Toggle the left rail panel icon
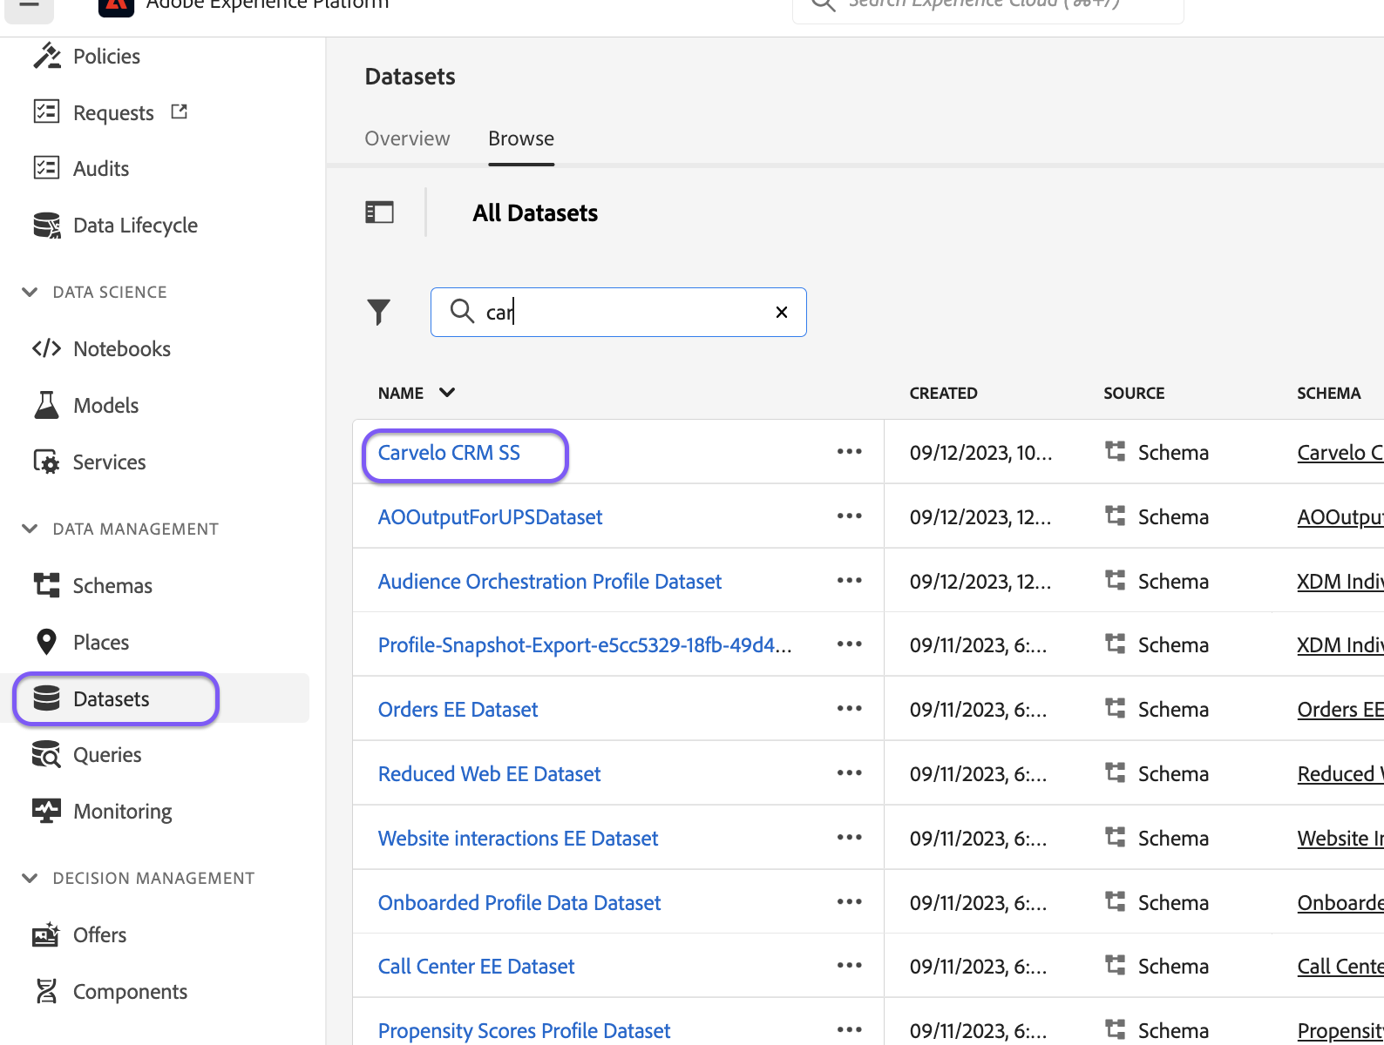Viewport: 1384px width, 1045px height. pos(379,212)
